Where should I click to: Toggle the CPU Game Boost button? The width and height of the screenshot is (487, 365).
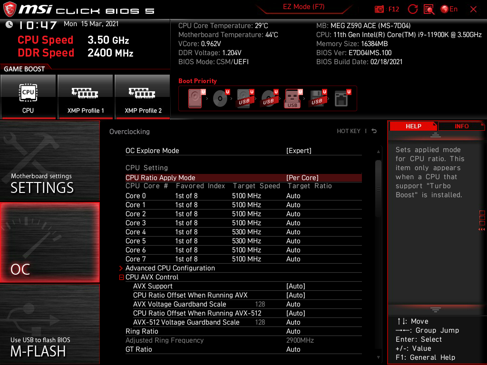(28, 96)
